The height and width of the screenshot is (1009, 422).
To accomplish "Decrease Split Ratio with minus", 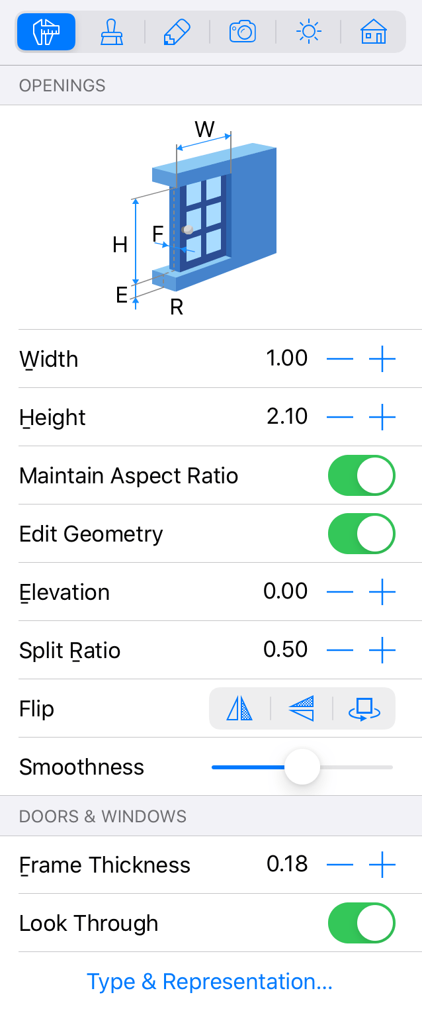I will [x=340, y=650].
